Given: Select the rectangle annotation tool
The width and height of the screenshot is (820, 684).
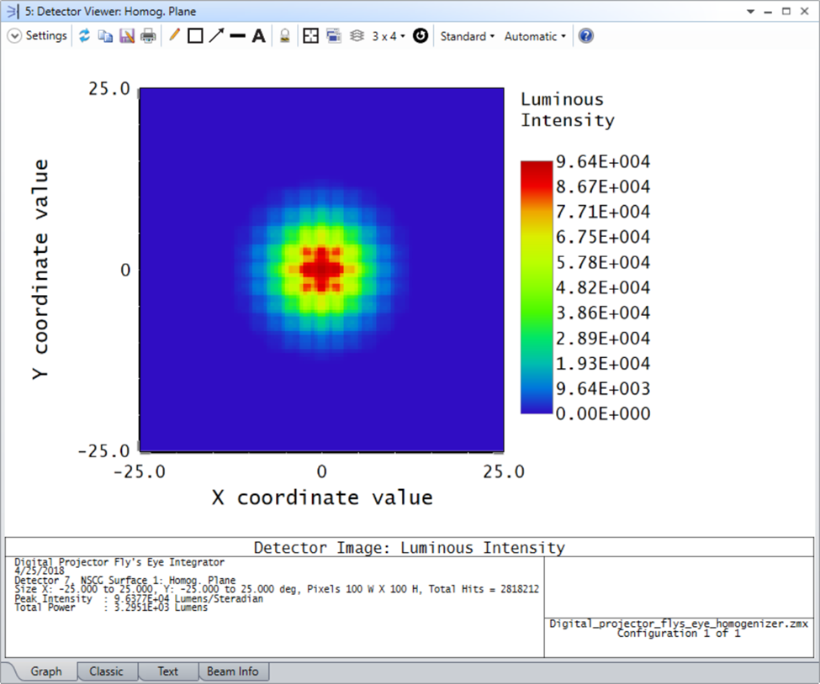Looking at the screenshot, I should 195,35.
